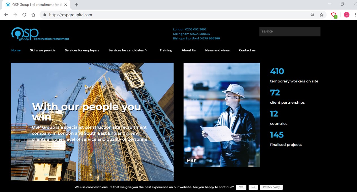Select the M&E engineer image

click(222, 115)
